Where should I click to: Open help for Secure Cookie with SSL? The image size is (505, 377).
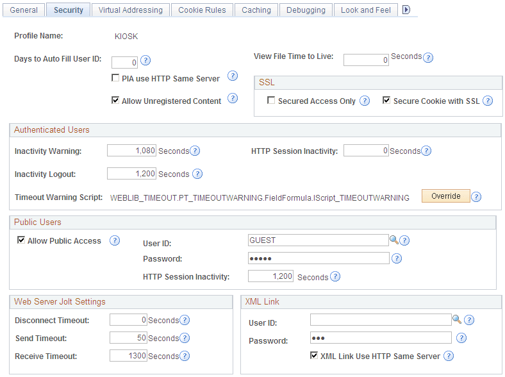(488, 101)
